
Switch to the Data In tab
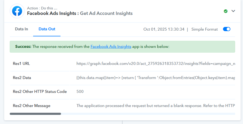[22, 29]
